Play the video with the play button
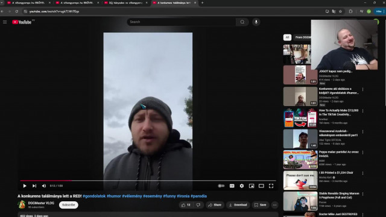 click(x=25, y=186)
